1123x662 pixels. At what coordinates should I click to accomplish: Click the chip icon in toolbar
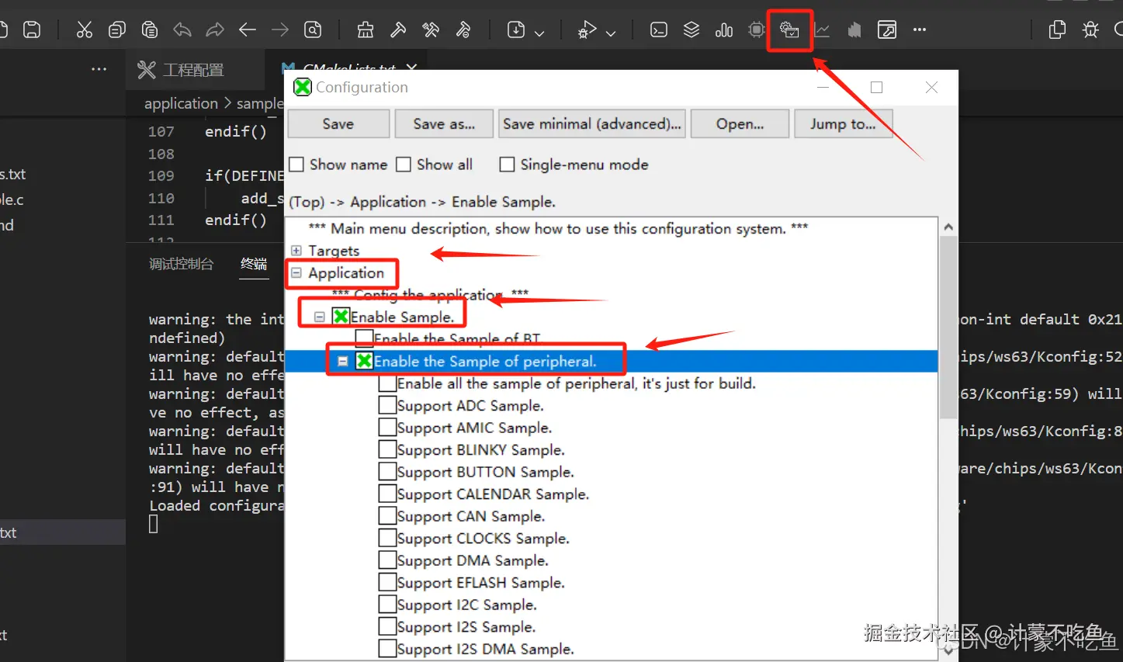[x=757, y=29]
